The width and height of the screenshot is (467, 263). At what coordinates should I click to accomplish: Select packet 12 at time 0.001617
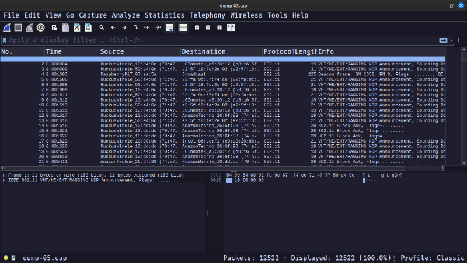point(223,115)
